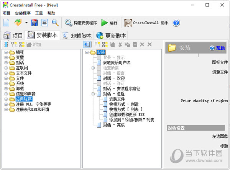
Task: Expand the 编程 folder
Action: 6,52
